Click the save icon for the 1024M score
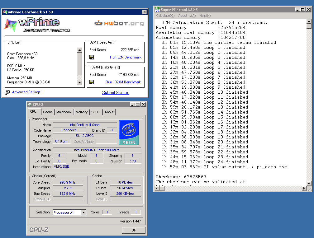Screen dimensions: 314x238 [92, 82]
